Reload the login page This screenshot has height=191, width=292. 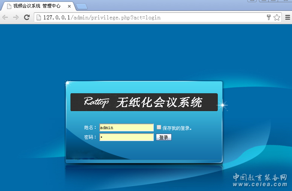27,17
